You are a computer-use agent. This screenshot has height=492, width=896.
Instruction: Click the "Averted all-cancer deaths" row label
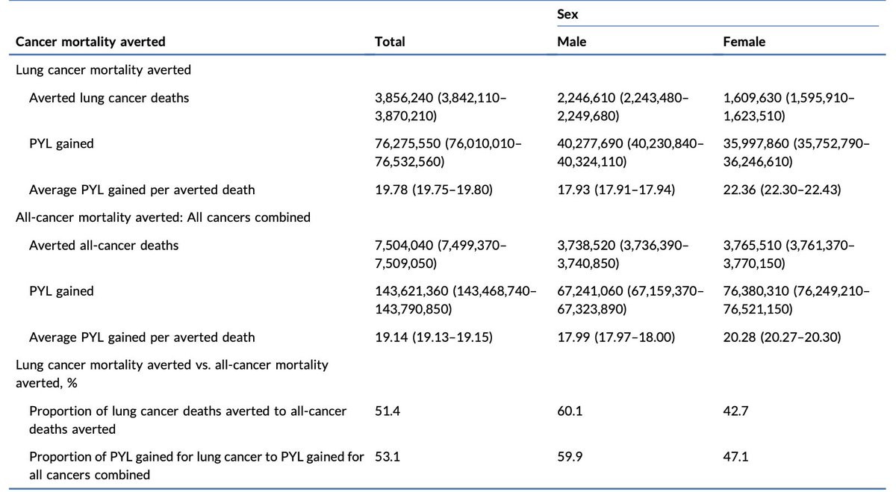tap(104, 245)
